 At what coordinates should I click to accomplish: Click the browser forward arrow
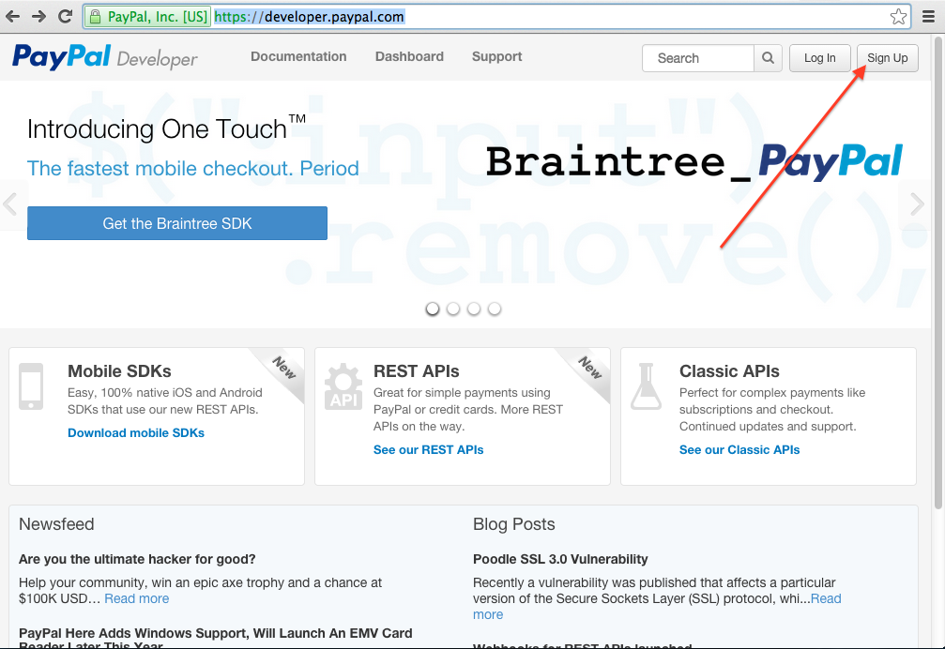click(x=38, y=16)
